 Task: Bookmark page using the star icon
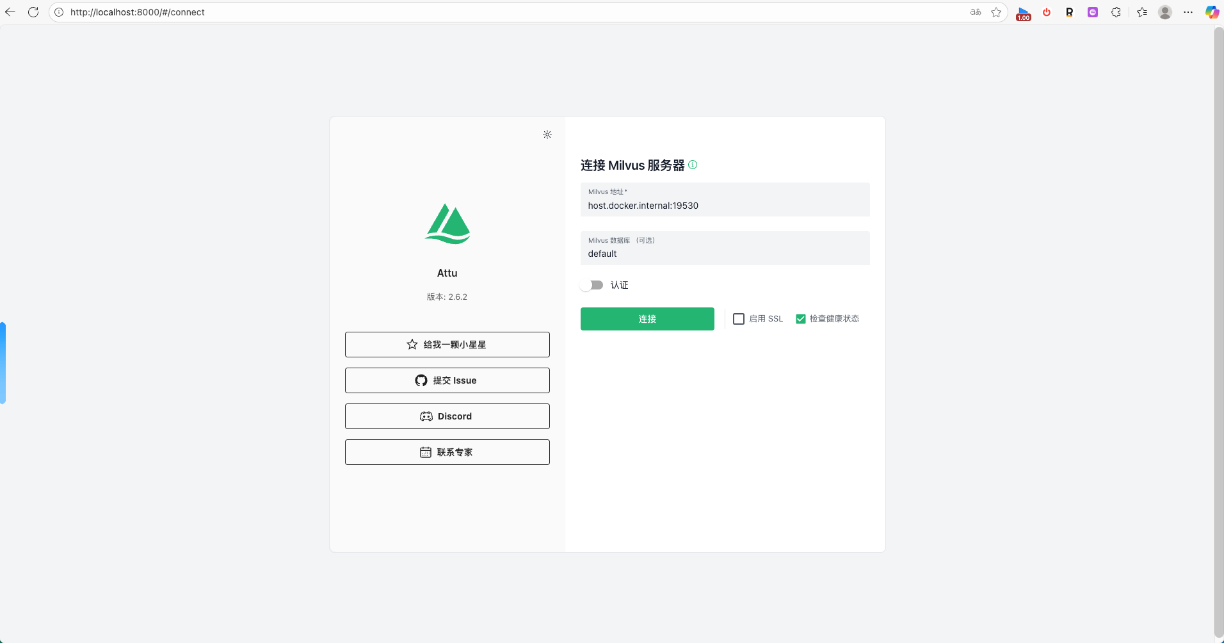coord(996,12)
